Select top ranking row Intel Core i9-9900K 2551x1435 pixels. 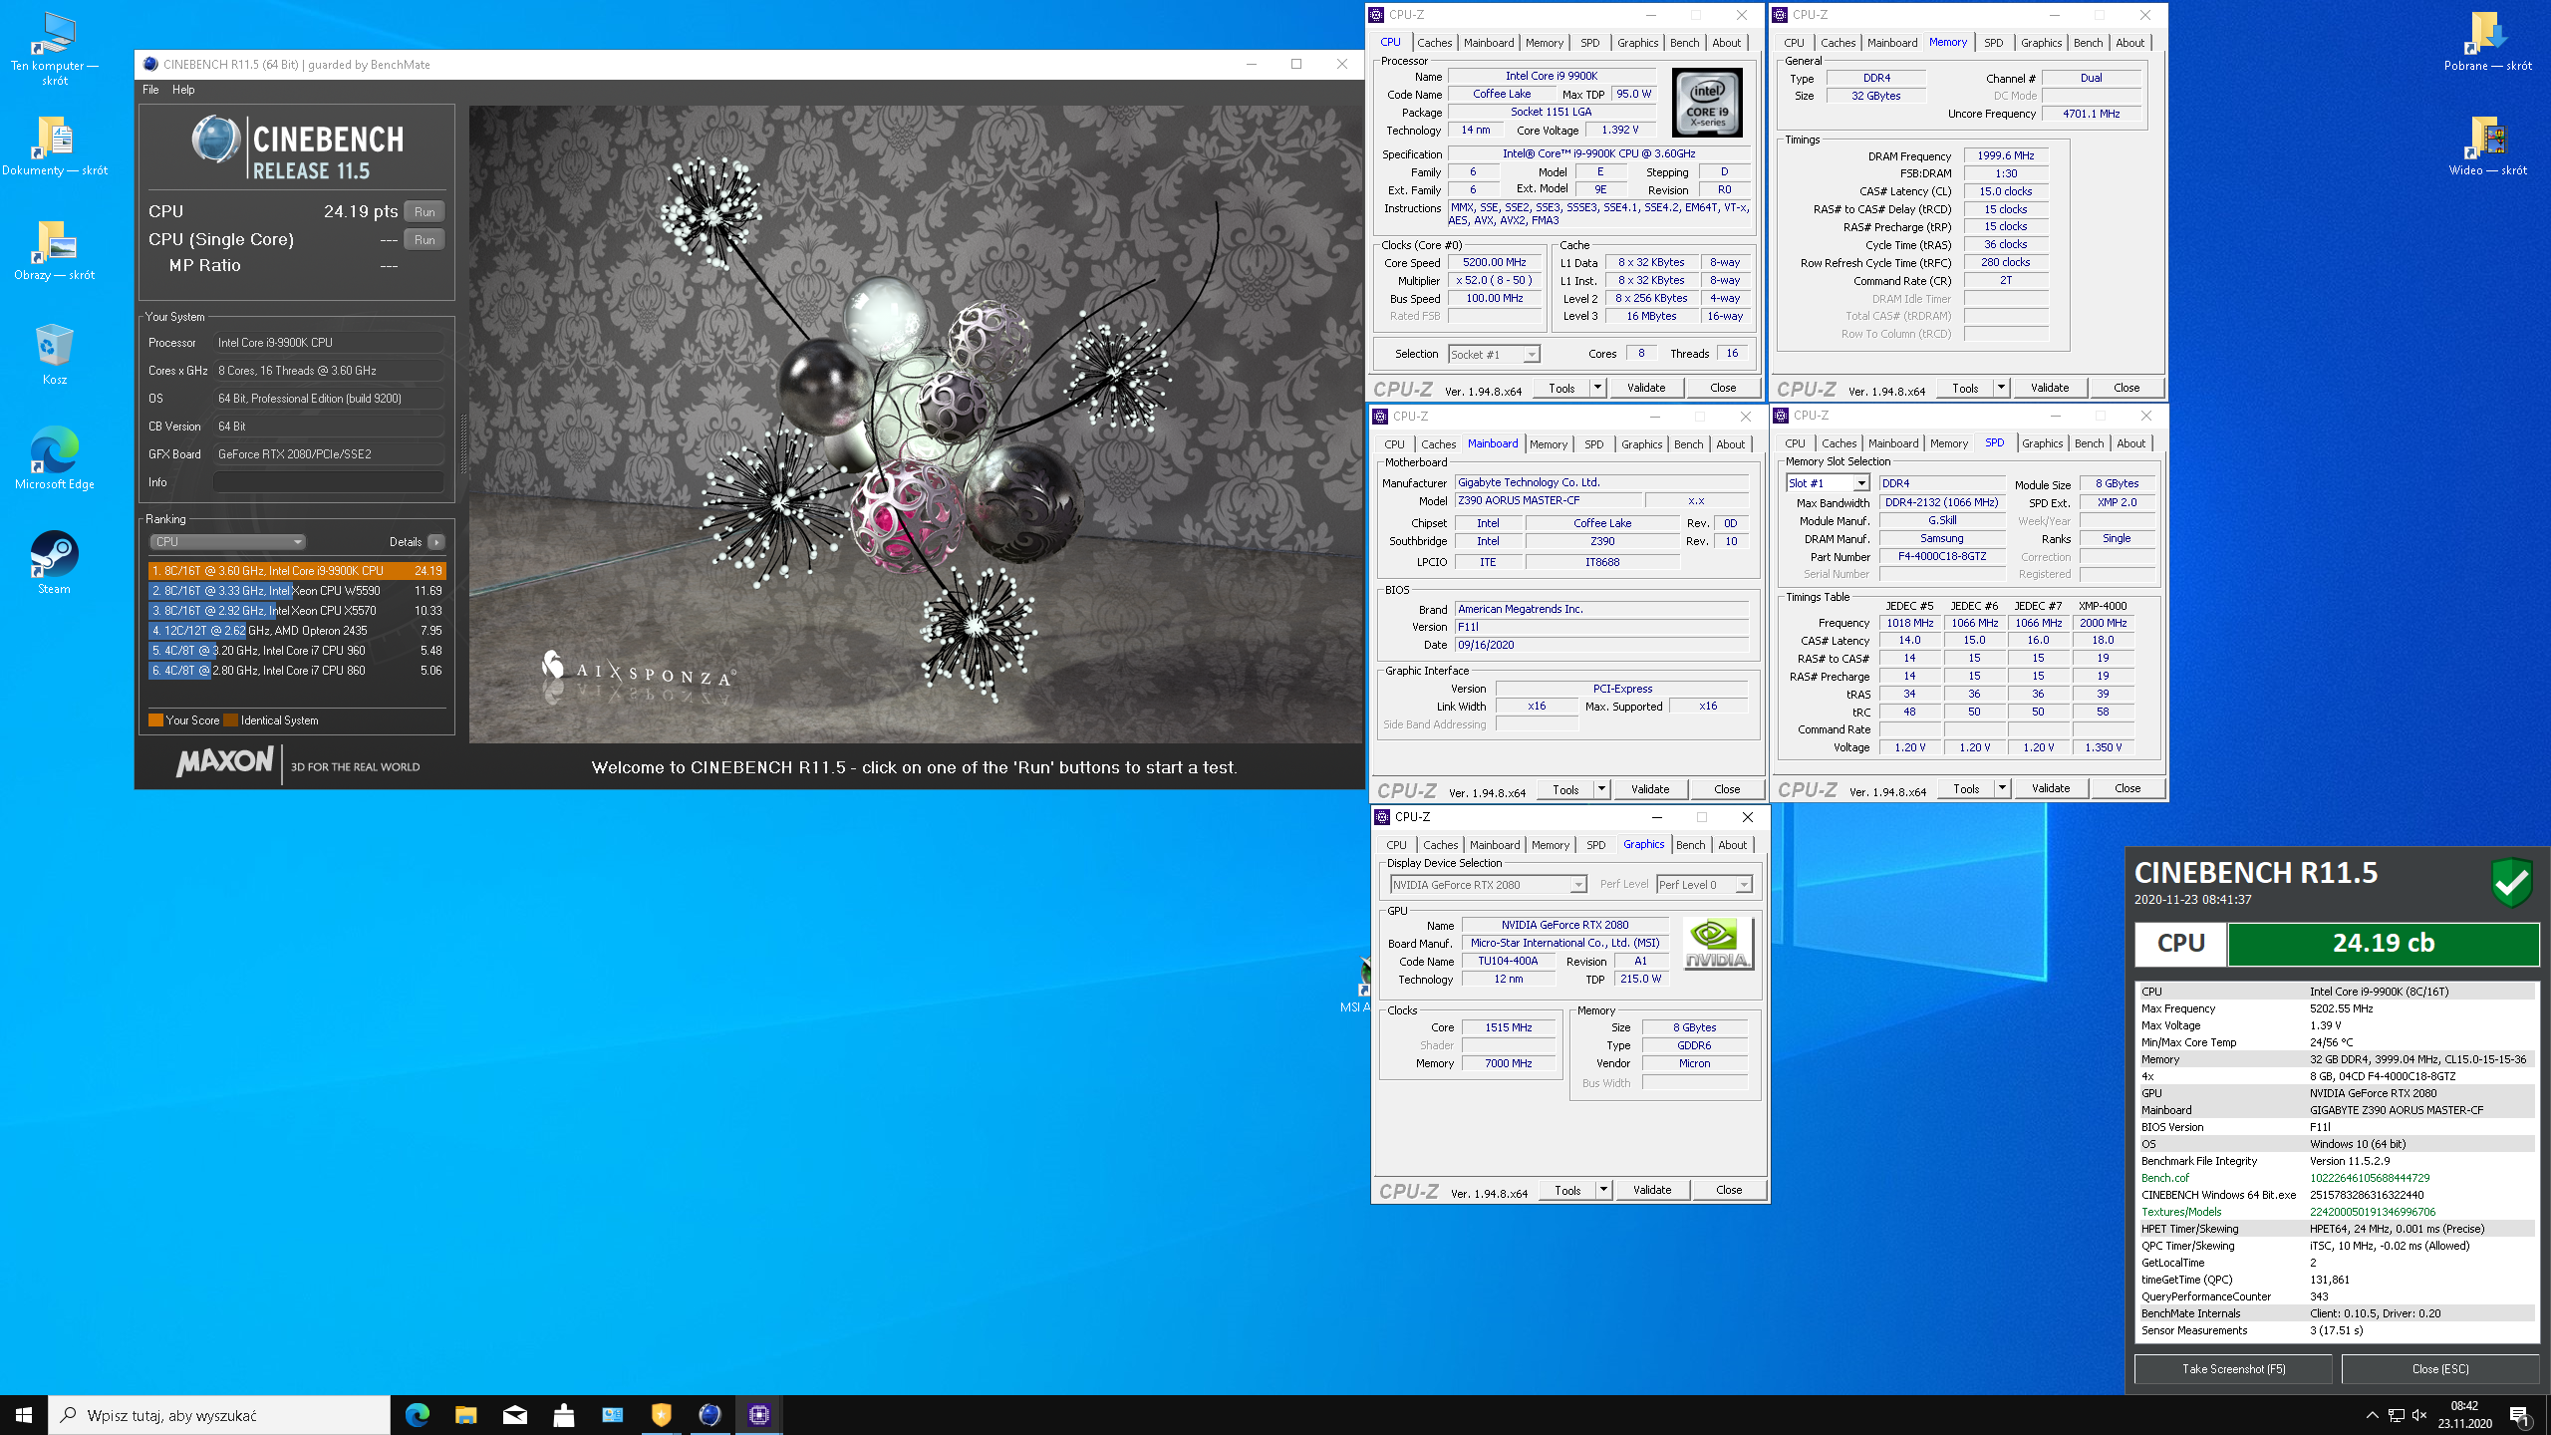(297, 571)
